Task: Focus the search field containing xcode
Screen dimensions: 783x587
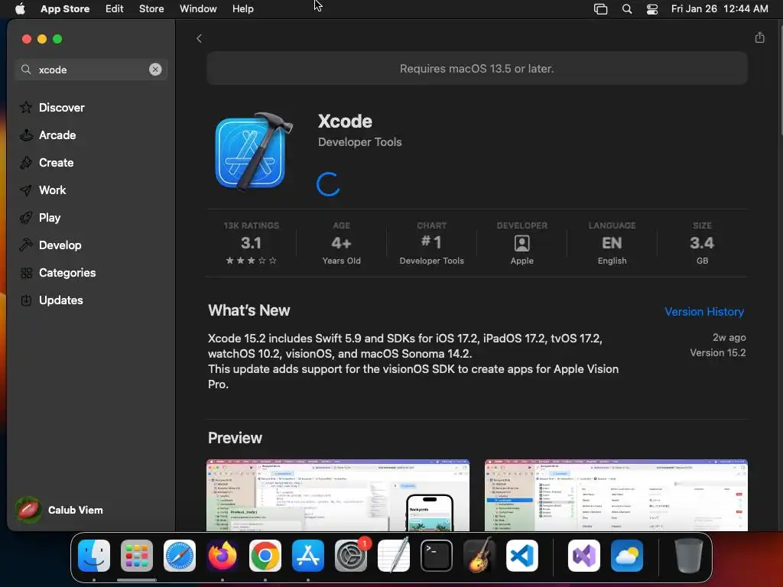Action: pyautogui.click(x=91, y=70)
